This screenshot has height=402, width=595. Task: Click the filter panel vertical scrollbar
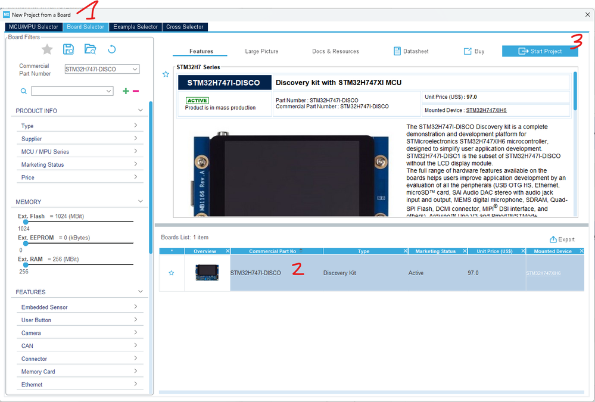pos(151,177)
